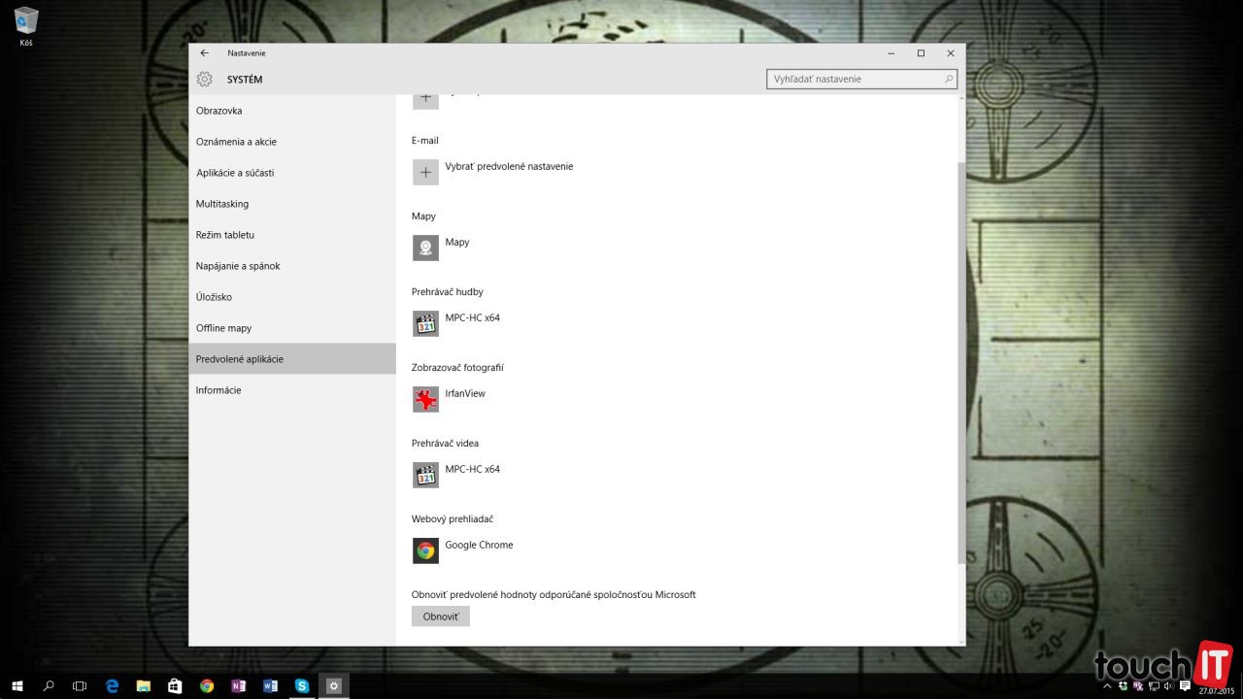Click the MPC-HC icon under Prehrávač videa

tap(425, 475)
